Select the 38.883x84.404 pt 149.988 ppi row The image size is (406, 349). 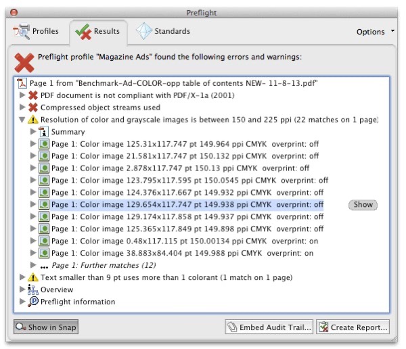(182, 253)
